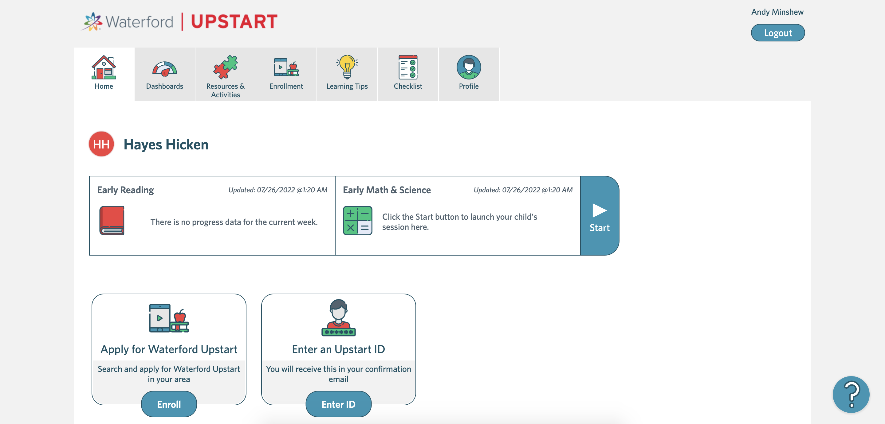Viewport: 885px width, 424px height.
Task: Click the Early Reading book icon
Action: 112,221
